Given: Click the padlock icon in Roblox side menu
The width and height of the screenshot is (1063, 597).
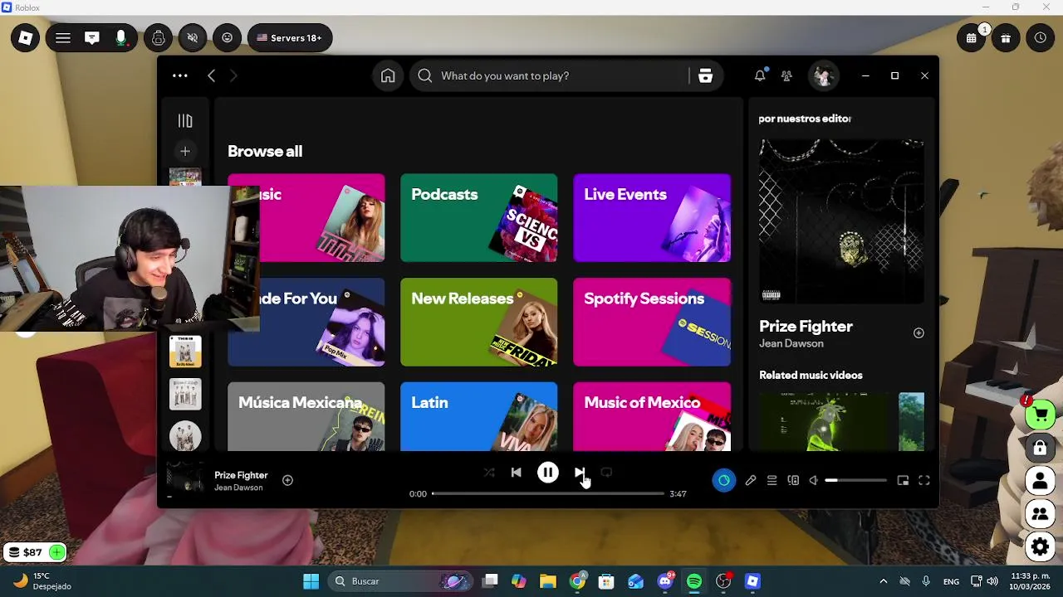Looking at the screenshot, I should point(1040,448).
